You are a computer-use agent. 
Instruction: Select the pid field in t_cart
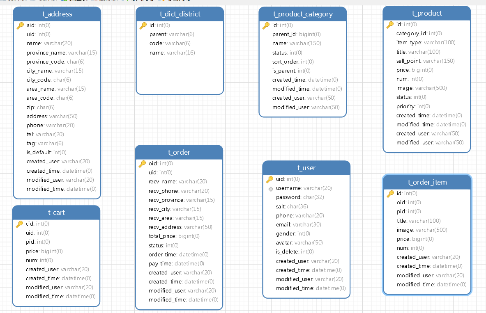pyautogui.click(x=38, y=242)
